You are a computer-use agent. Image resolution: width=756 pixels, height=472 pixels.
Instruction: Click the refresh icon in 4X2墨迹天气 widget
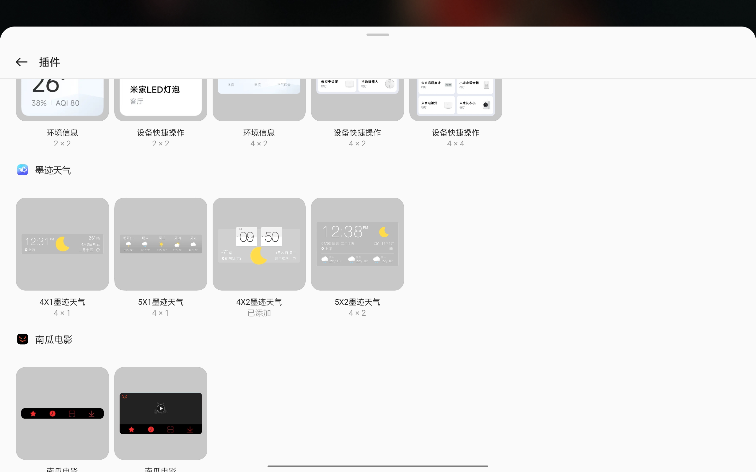[x=295, y=258]
